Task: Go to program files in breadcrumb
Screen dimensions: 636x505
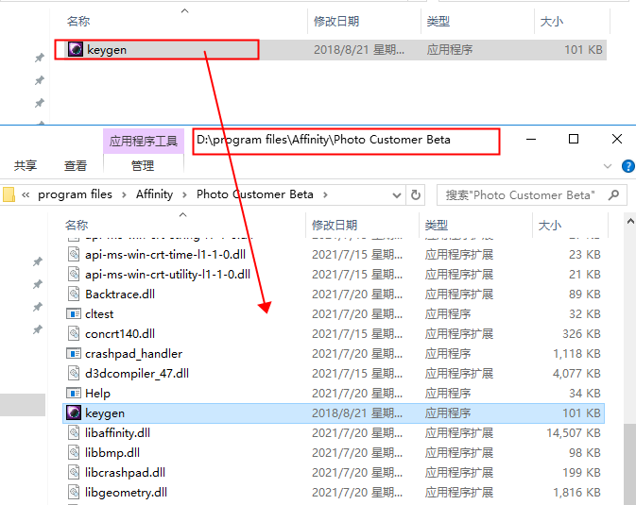Action: (x=75, y=194)
